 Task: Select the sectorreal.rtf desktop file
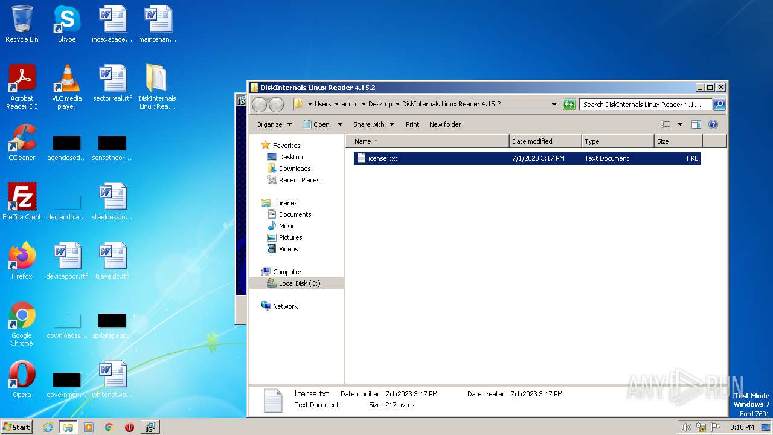coord(112,83)
